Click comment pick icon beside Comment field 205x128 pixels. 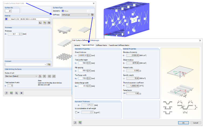(x=49, y=64)
